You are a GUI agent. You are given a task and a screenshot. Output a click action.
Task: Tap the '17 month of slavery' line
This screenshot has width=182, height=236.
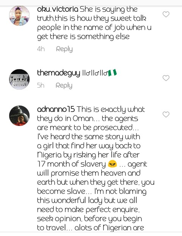(71, 164)
